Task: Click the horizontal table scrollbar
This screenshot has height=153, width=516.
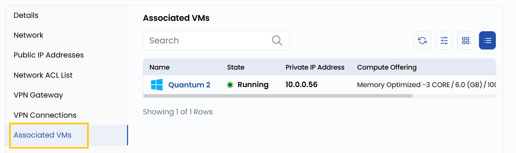Action: tap(278, 96)
